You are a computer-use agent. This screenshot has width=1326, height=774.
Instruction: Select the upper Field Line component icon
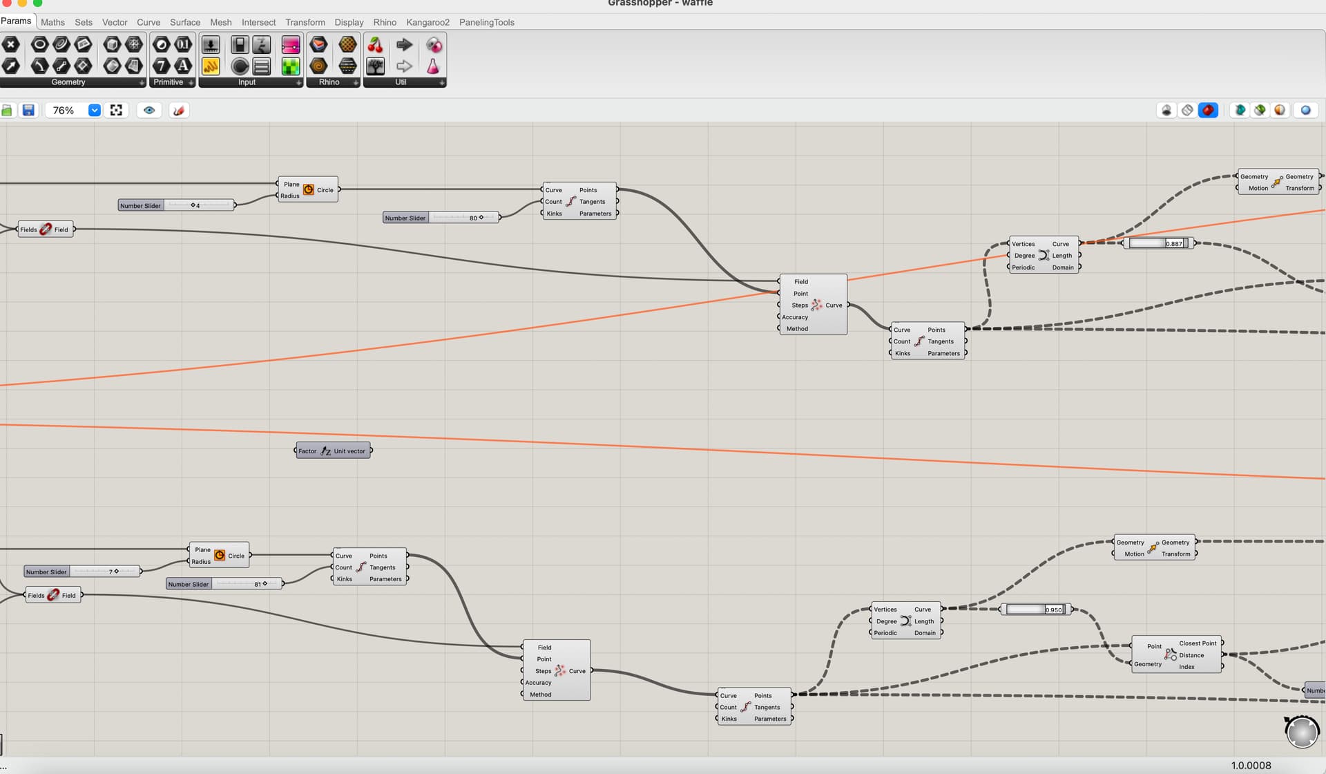click(816, 305)
